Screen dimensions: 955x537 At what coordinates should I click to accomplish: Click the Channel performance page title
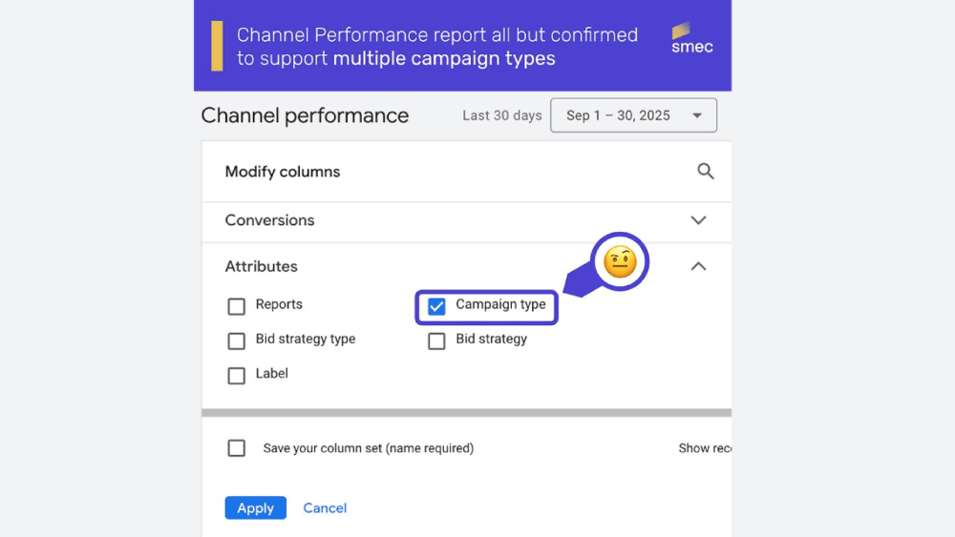click(x=305, y=115)
